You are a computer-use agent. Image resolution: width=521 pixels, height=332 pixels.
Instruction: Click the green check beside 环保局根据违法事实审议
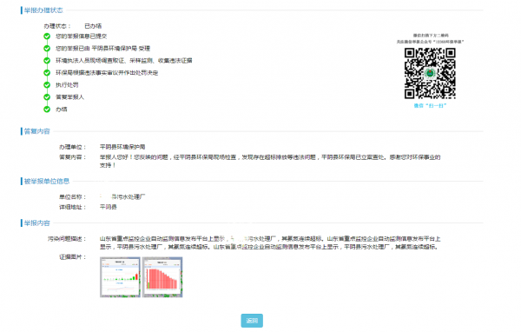pyautogui.click(x=47, y=72)
